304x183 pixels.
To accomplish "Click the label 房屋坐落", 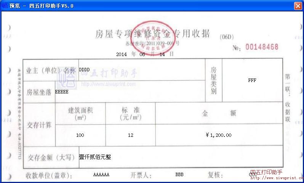I will click(x=39, y=92).
